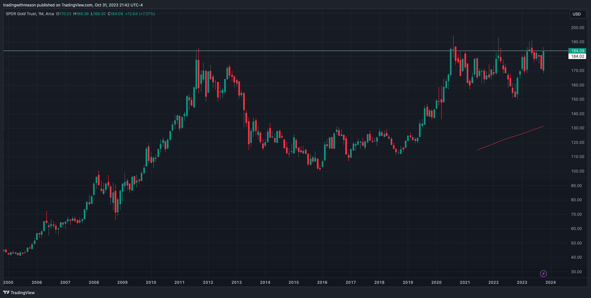Click the 2018 label on time axis
This screenshot has height=298, width=591.
click(379, 283)
